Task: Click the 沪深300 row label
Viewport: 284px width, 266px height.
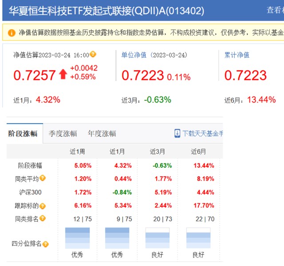Action: pyautogui.click(x=30, y=192)
